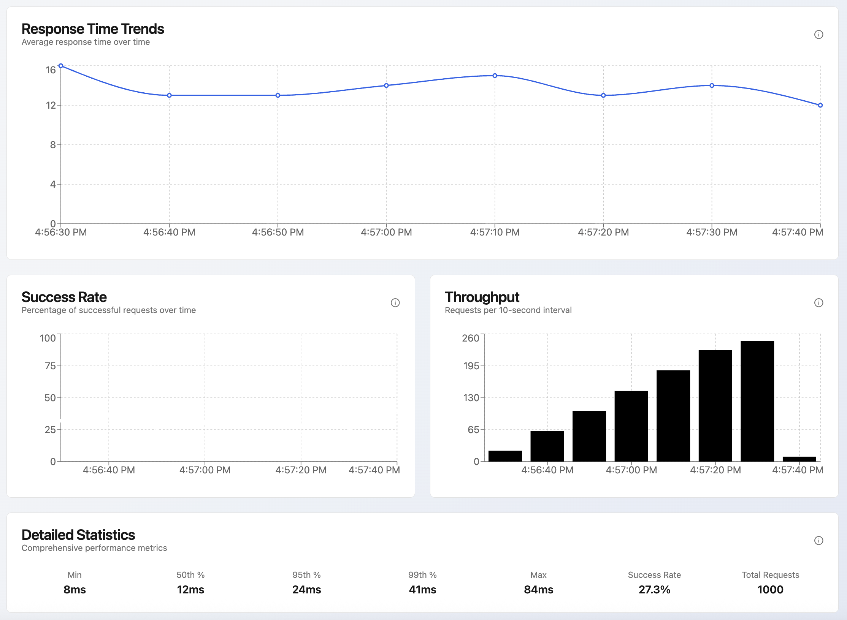Click the last tiny throughput bar
Image resolution: width=847 pixels, height=620 pixels.
tap(799, 459)
